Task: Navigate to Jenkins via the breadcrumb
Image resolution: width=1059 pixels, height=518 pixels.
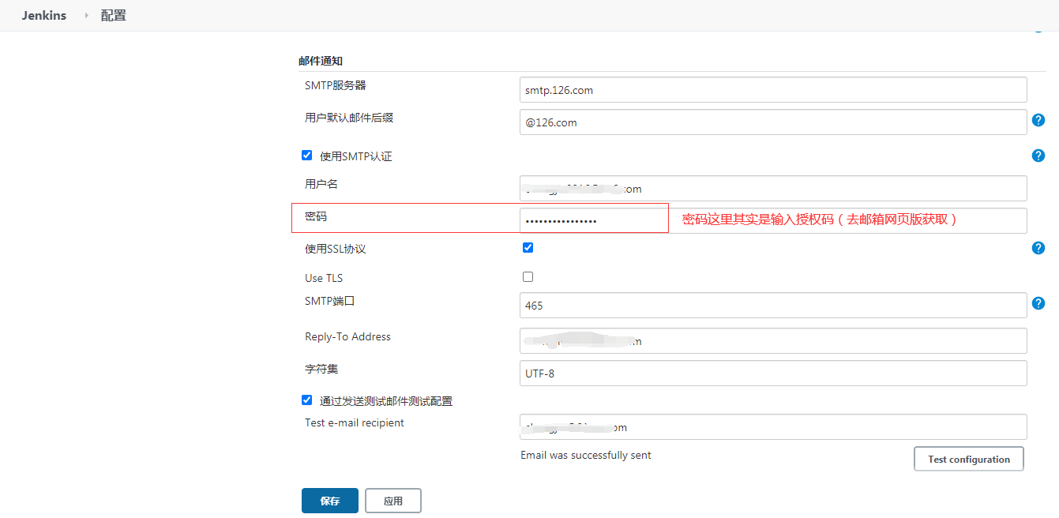Action: click(x=43, y=15)
